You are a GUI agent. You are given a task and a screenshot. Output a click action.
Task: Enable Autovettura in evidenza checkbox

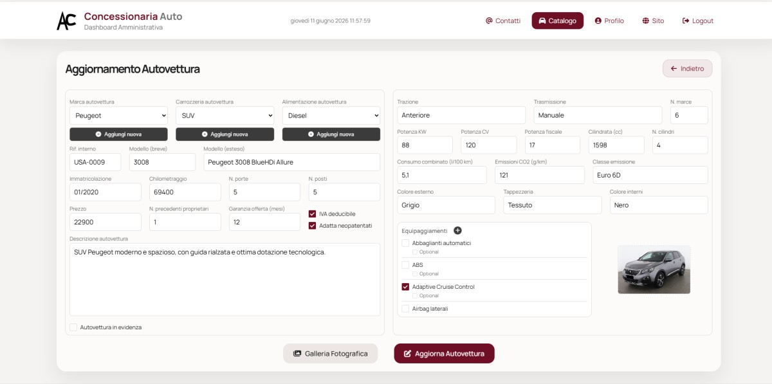(73, 327)
